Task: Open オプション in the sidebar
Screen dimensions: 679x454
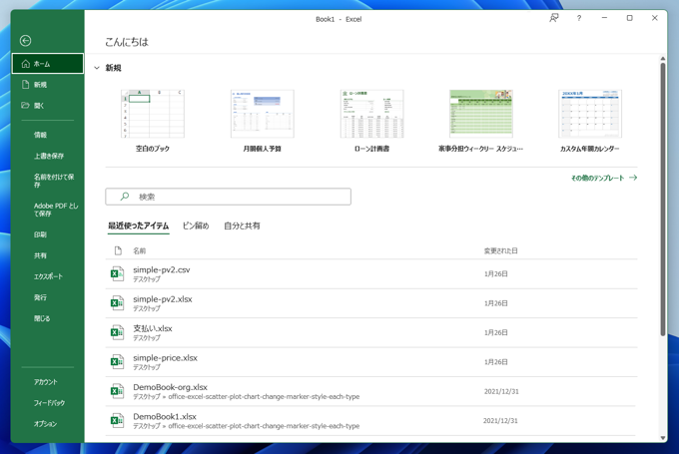Action: coord(48,424)
